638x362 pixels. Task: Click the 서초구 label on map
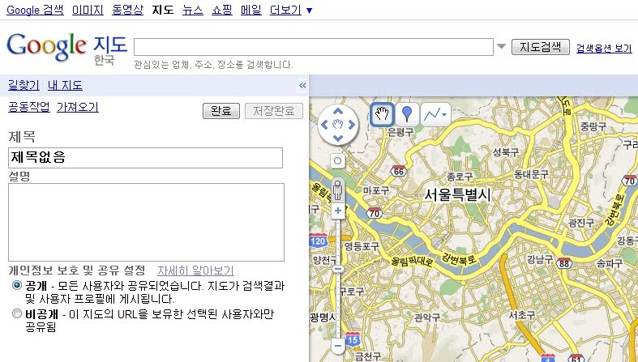[522, 314]
